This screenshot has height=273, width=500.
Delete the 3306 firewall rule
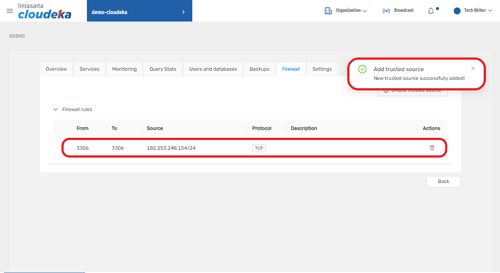[x=432, y=148]
